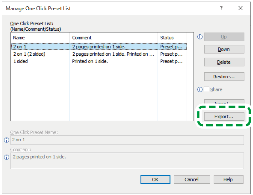Click the question mark help icon in title bar

(x=221, y=8)
